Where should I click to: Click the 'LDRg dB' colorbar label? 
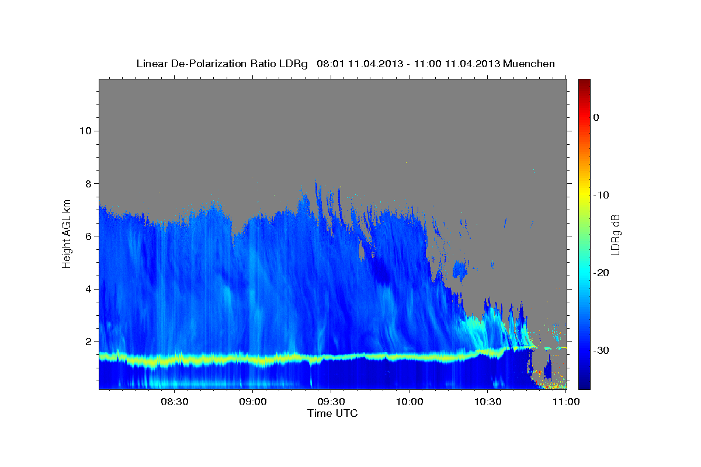[615, 235]
